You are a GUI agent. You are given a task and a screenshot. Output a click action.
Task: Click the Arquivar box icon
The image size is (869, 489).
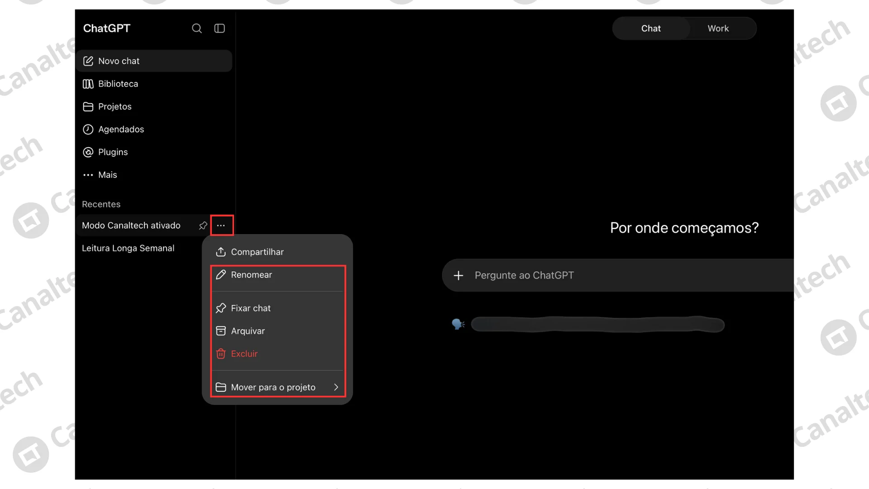click(x=221, y=331)
